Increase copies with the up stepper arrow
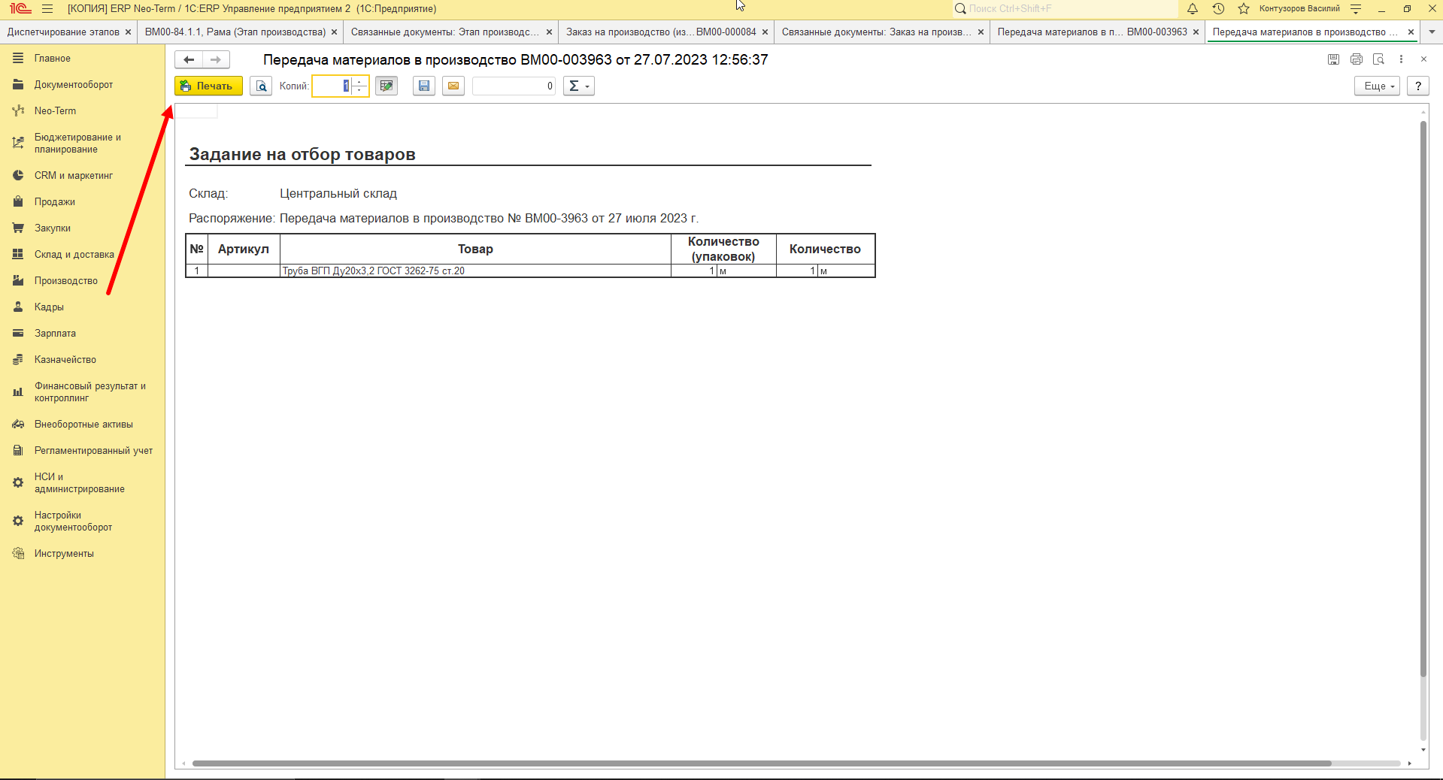The image size is (1443, 780). click(360, 81)
